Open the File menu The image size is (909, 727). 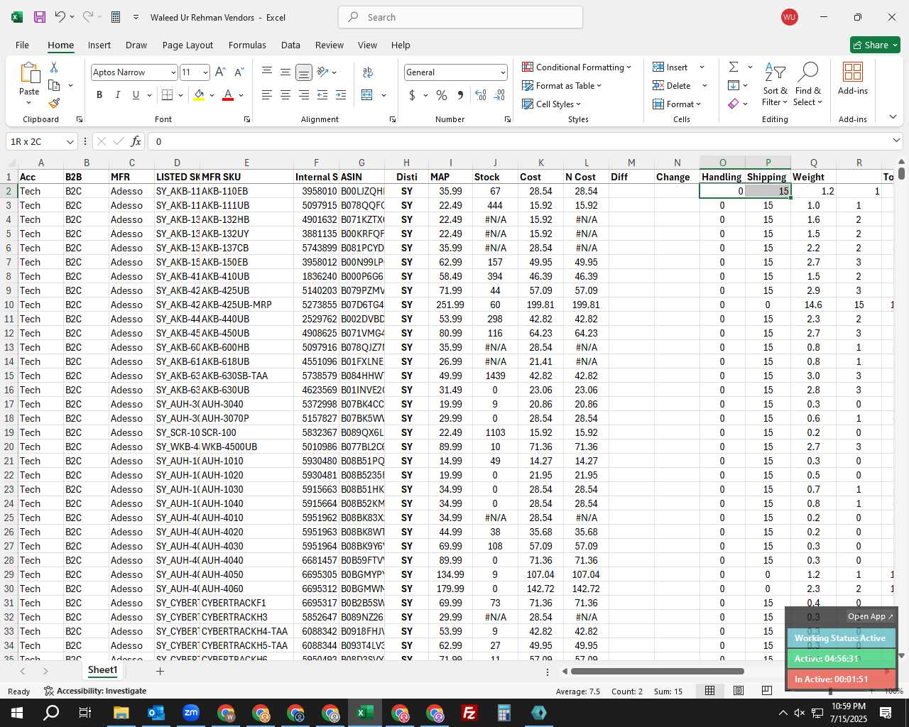click(x=22, y=45)
